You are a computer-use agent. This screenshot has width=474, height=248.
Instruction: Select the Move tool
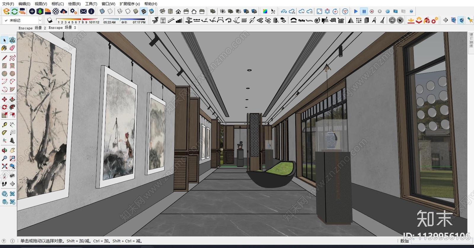[4, 99]
